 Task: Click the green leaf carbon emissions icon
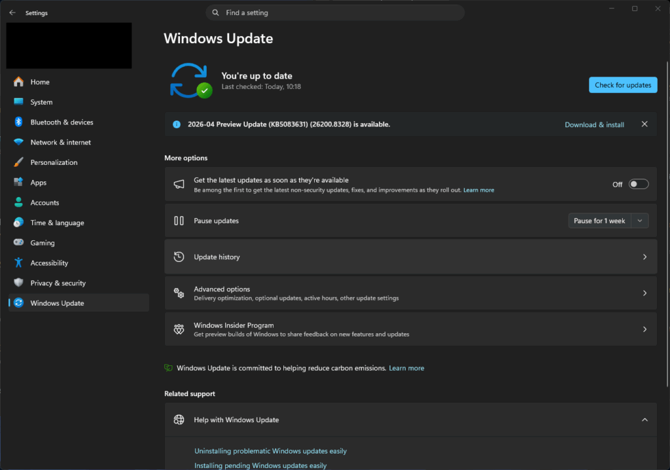(x=168, y=368)
